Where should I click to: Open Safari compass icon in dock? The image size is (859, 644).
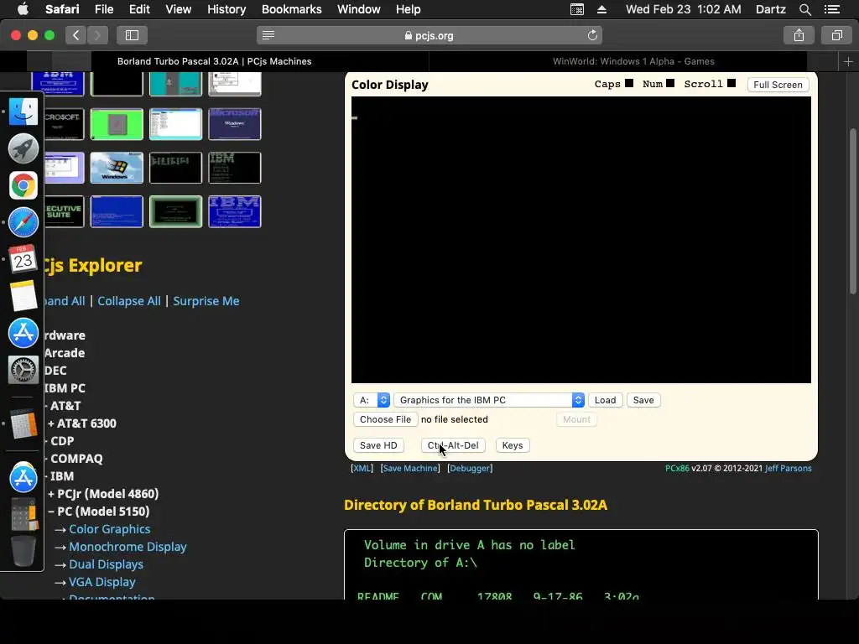click(x=23, y=222)
